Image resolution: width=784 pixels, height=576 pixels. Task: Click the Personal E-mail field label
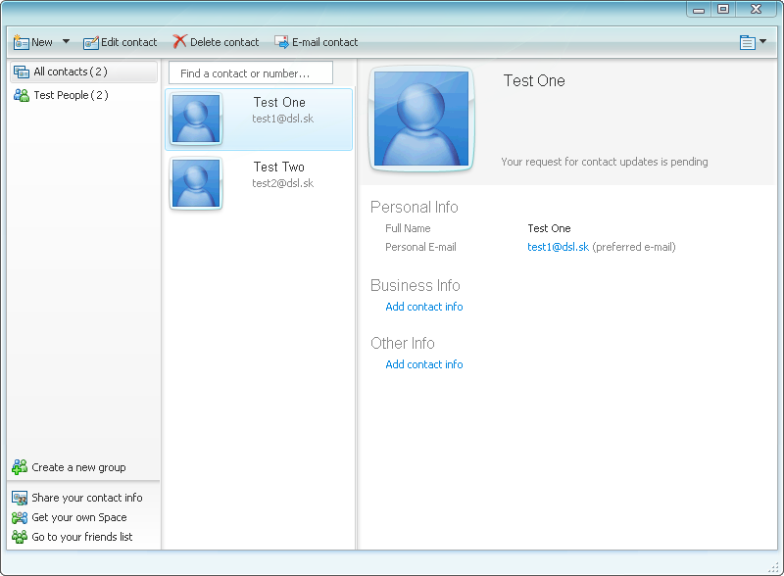click(420, 247)
